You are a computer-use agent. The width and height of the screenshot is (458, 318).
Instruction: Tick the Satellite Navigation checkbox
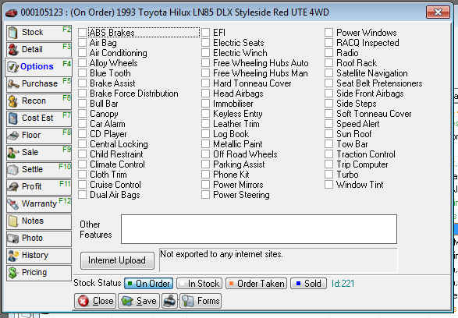coord(329,73)
